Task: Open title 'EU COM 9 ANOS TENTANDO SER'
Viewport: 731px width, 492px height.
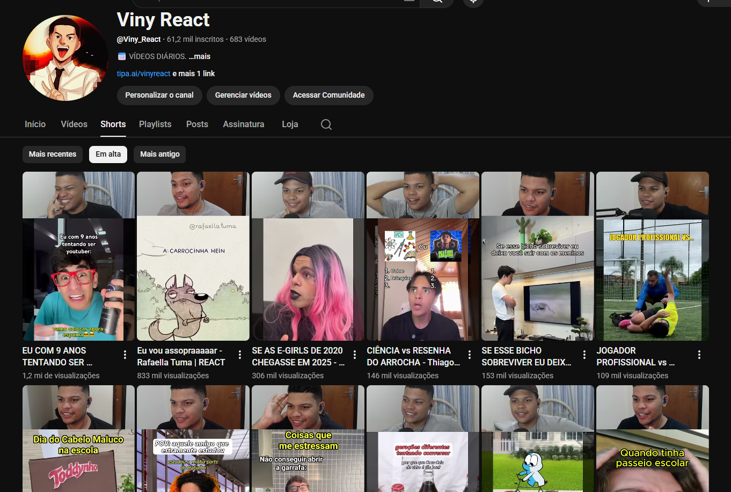Action: (57, 356)
